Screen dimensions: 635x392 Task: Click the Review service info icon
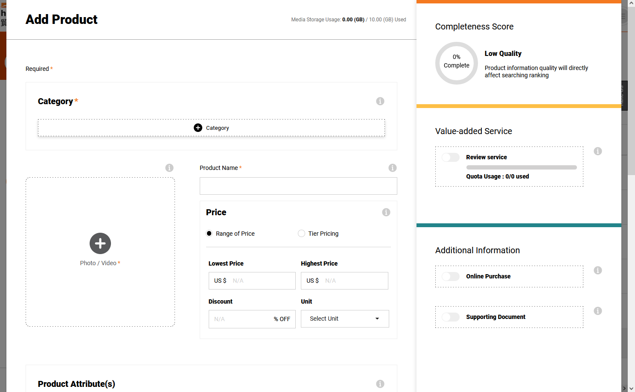tap(597, 151)
